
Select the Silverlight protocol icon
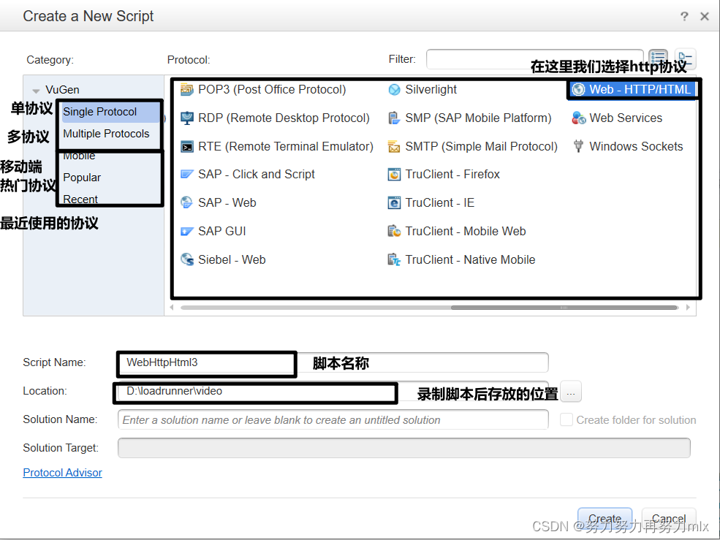(x=395, y=90)
